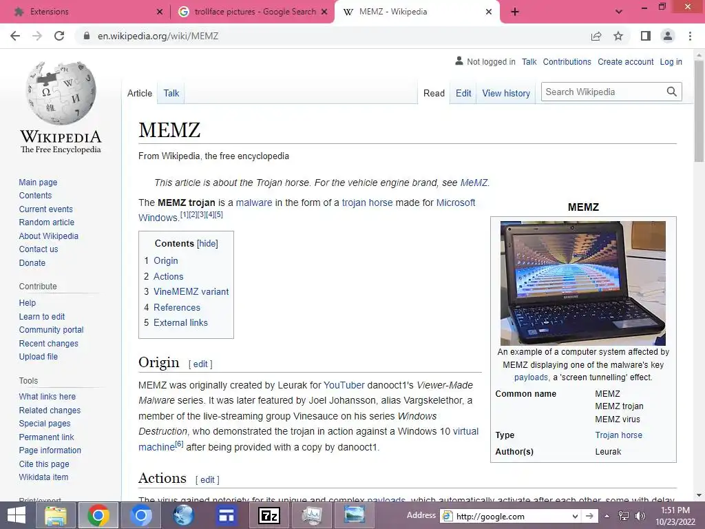Click the Google Chrome taskbar icon

(x=98, y=515)
